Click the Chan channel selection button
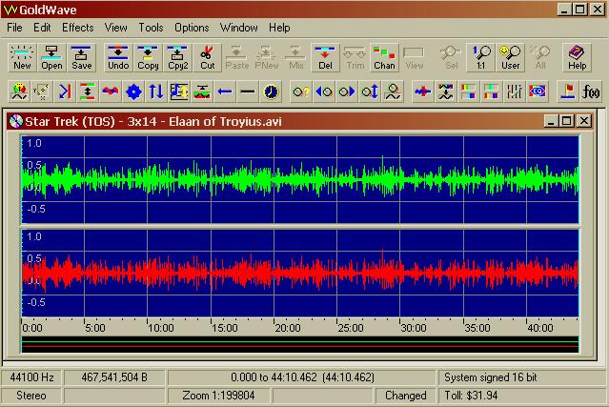 click(x=384, y=57)
